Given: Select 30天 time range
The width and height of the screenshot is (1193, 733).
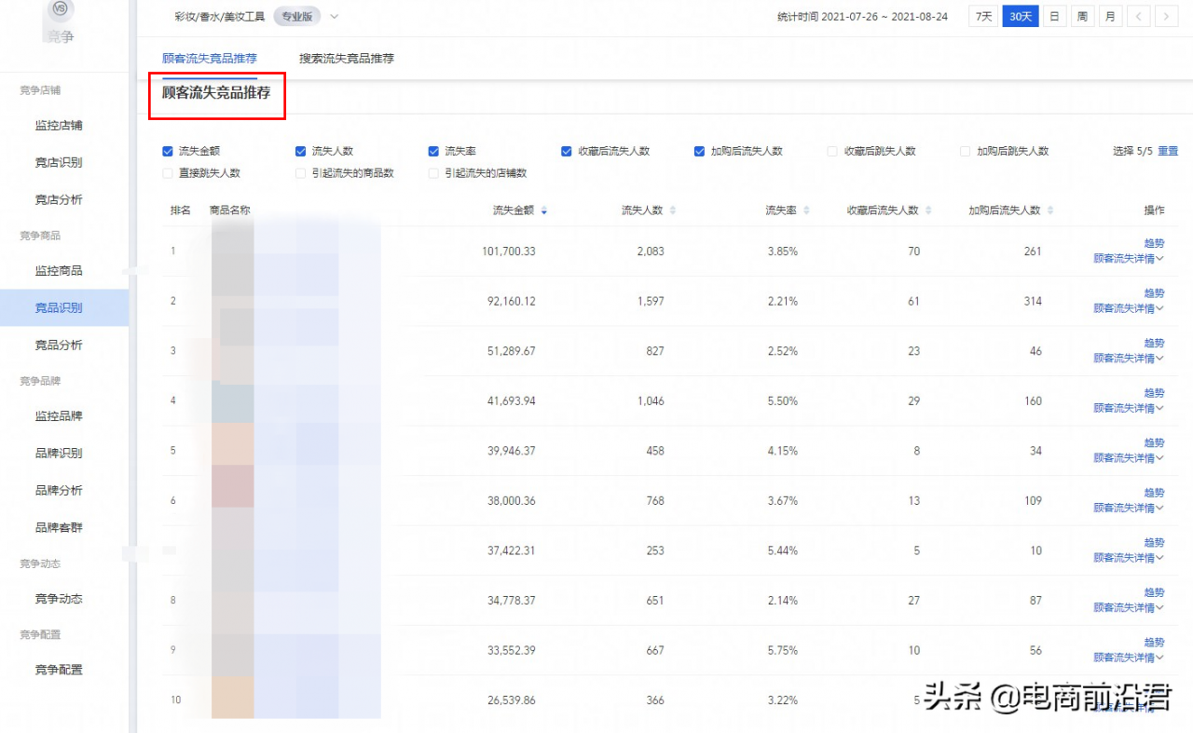Looking at the screenshot, I should (x=1021, y=16).
